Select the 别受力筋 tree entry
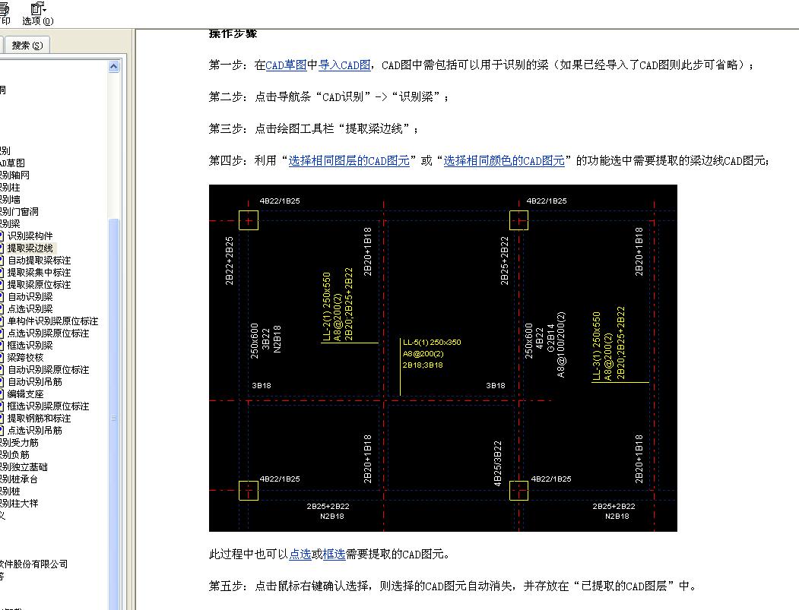Viewport: 799px width, 610px height. (19, 442)
